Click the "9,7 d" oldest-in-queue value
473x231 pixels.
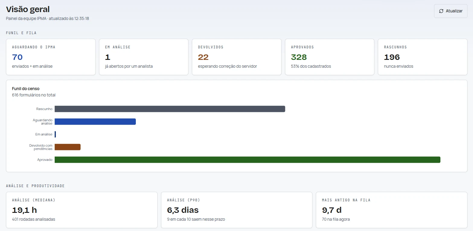[332, 210]
